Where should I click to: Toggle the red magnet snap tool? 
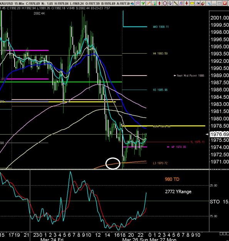click(203, 3)
